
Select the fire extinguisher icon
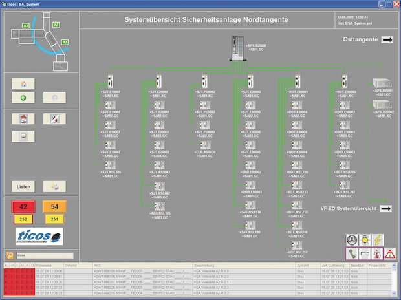[x=377, y=253]
